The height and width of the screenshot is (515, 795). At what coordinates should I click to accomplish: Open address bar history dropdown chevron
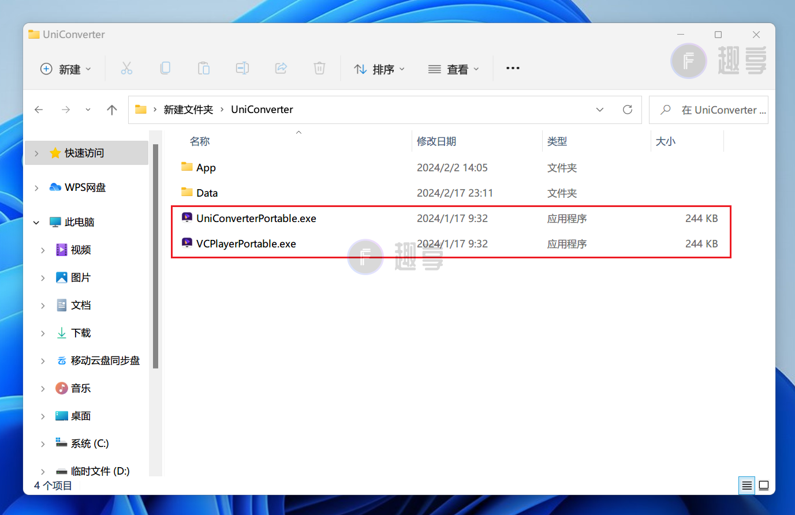pyautogui.click(x=600, y=110)
